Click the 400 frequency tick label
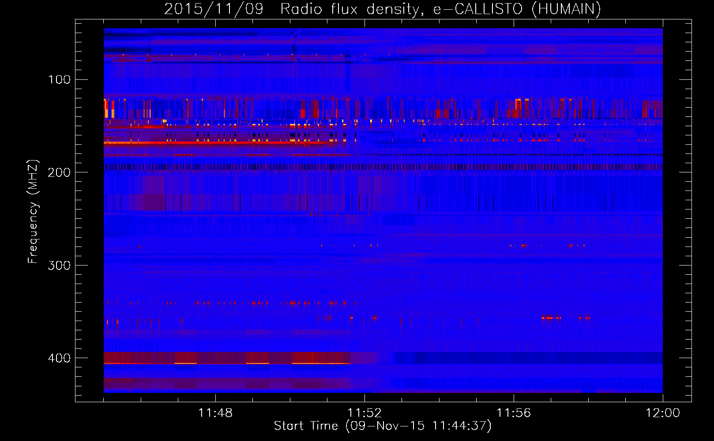714x441 pixels. [x=60, y=358]
